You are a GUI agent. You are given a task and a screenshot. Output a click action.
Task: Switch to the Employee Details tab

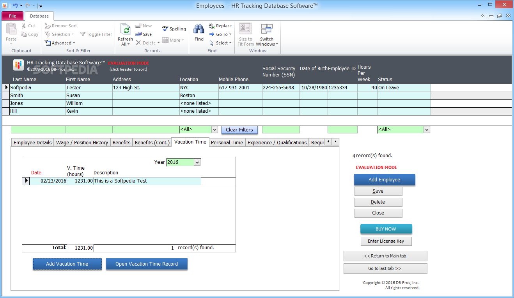[x=32, y=142]
